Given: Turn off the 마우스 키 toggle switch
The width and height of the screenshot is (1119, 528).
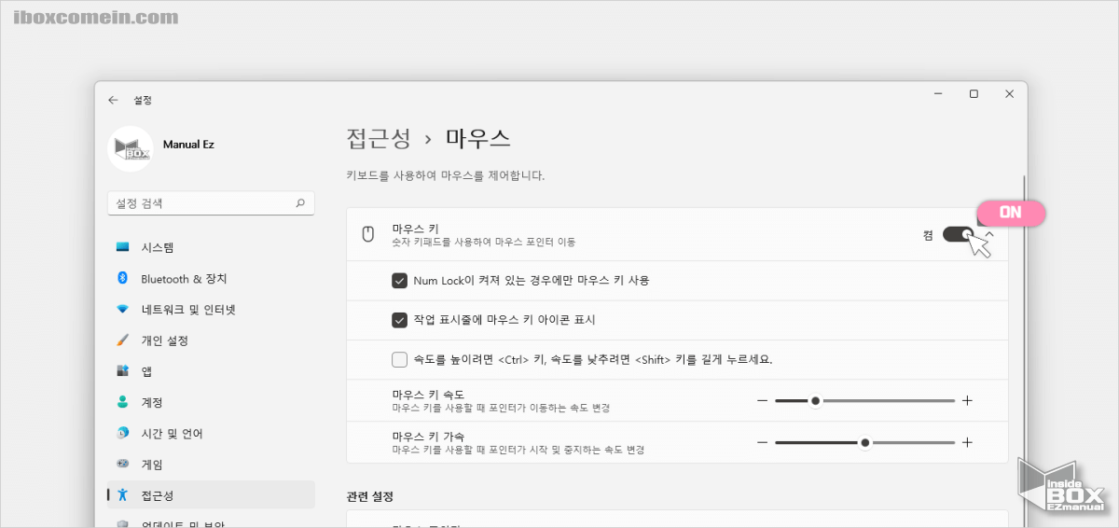Looking at the screenshot, I should (x=959, y=234).
